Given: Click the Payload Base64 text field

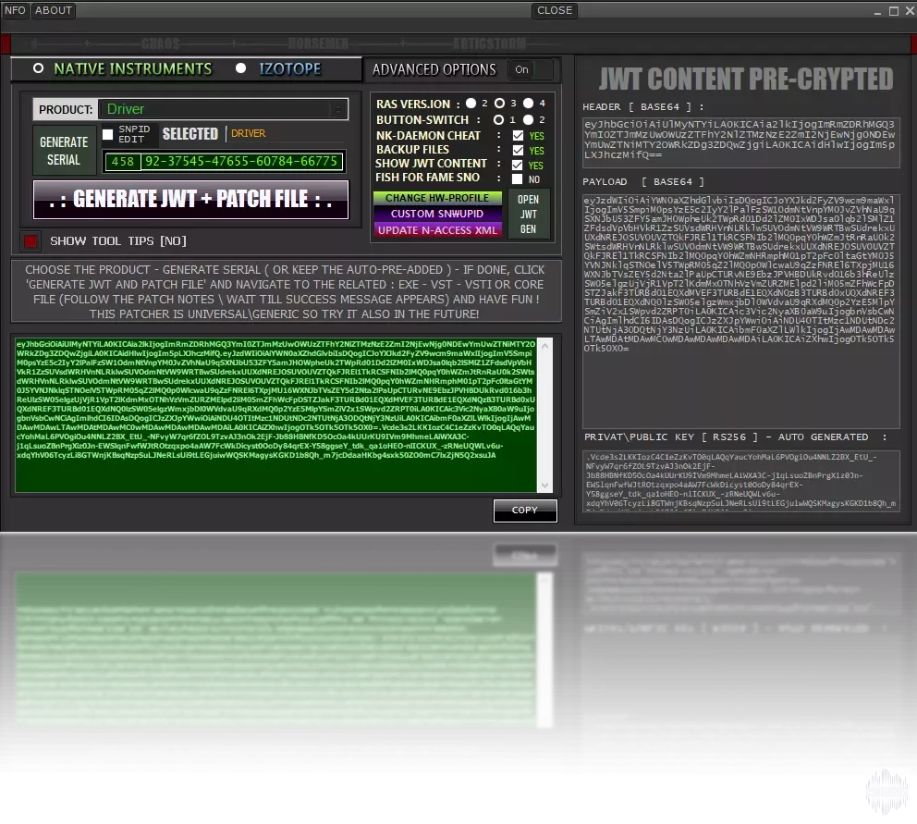Looking at the screenshot, I should coord(740,312).
